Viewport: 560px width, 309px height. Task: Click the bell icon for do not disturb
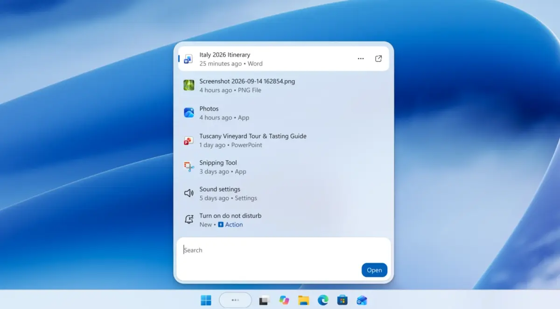pos(189,220)
